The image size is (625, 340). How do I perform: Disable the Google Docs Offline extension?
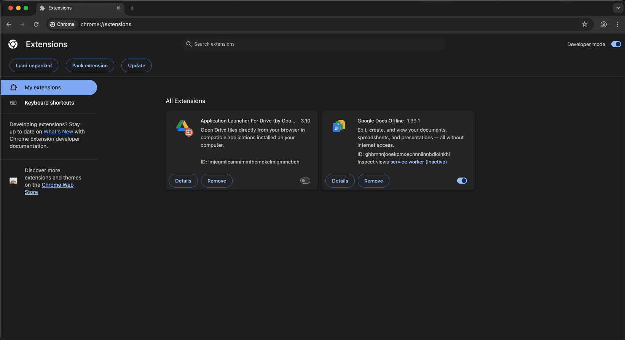(462, 181)
